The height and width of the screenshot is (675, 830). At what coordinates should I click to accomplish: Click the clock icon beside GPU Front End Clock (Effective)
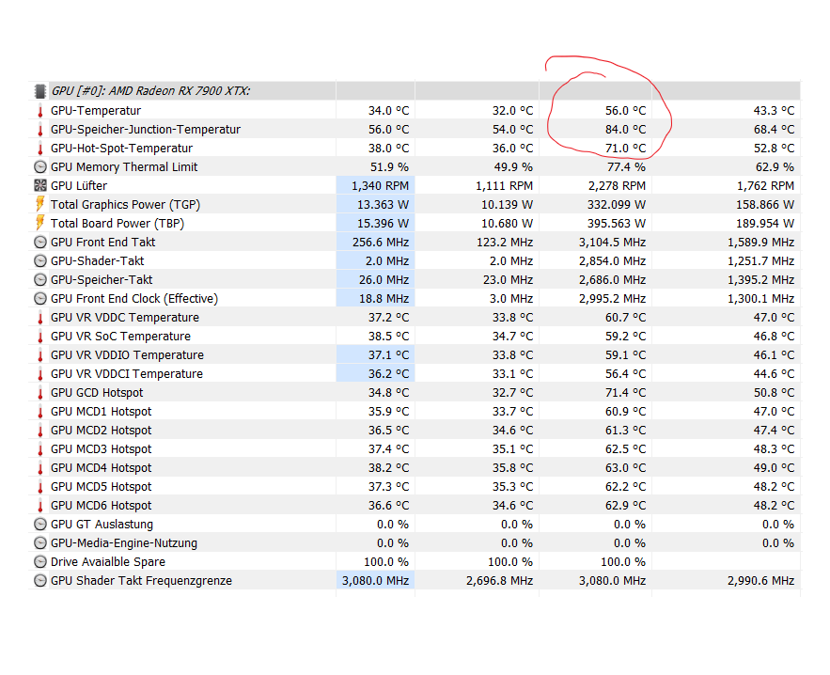click(39, 299)
